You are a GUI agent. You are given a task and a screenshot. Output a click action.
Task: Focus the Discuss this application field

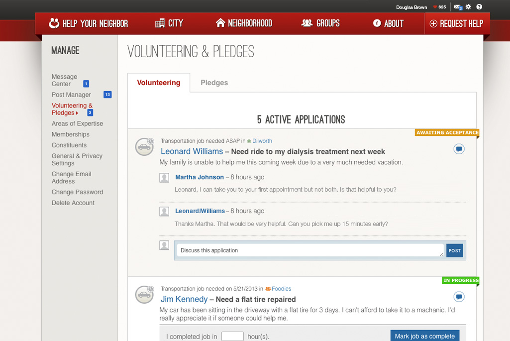(x=308, y=250)
